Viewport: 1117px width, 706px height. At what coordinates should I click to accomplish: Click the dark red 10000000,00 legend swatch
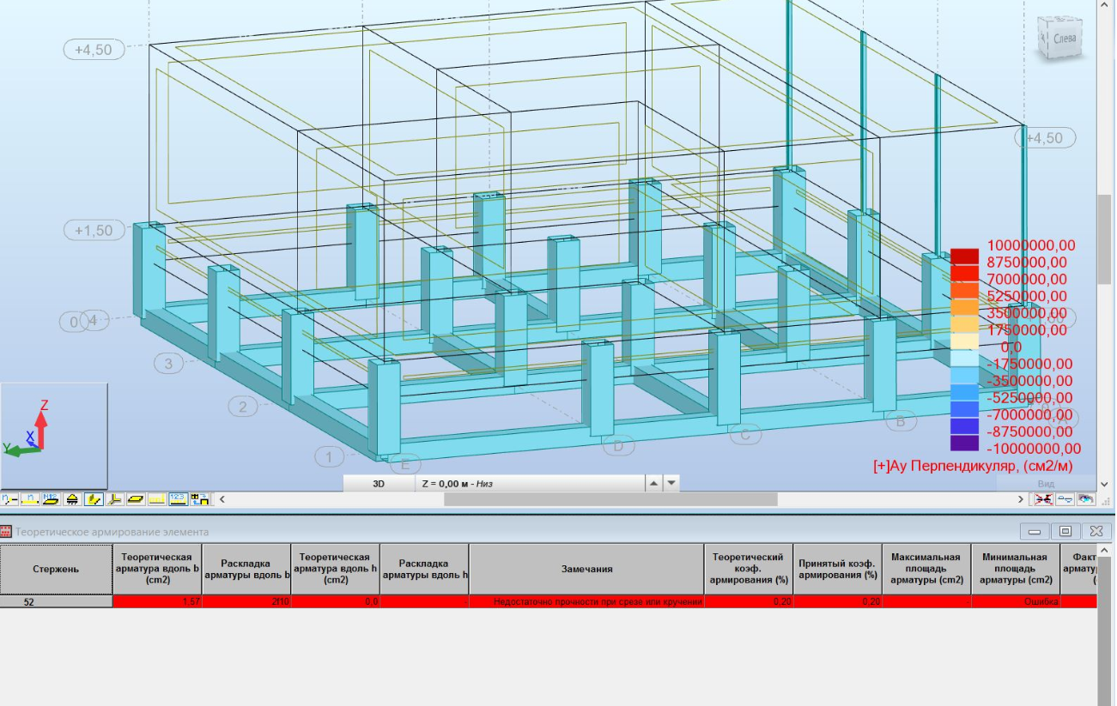coord(964,256)
